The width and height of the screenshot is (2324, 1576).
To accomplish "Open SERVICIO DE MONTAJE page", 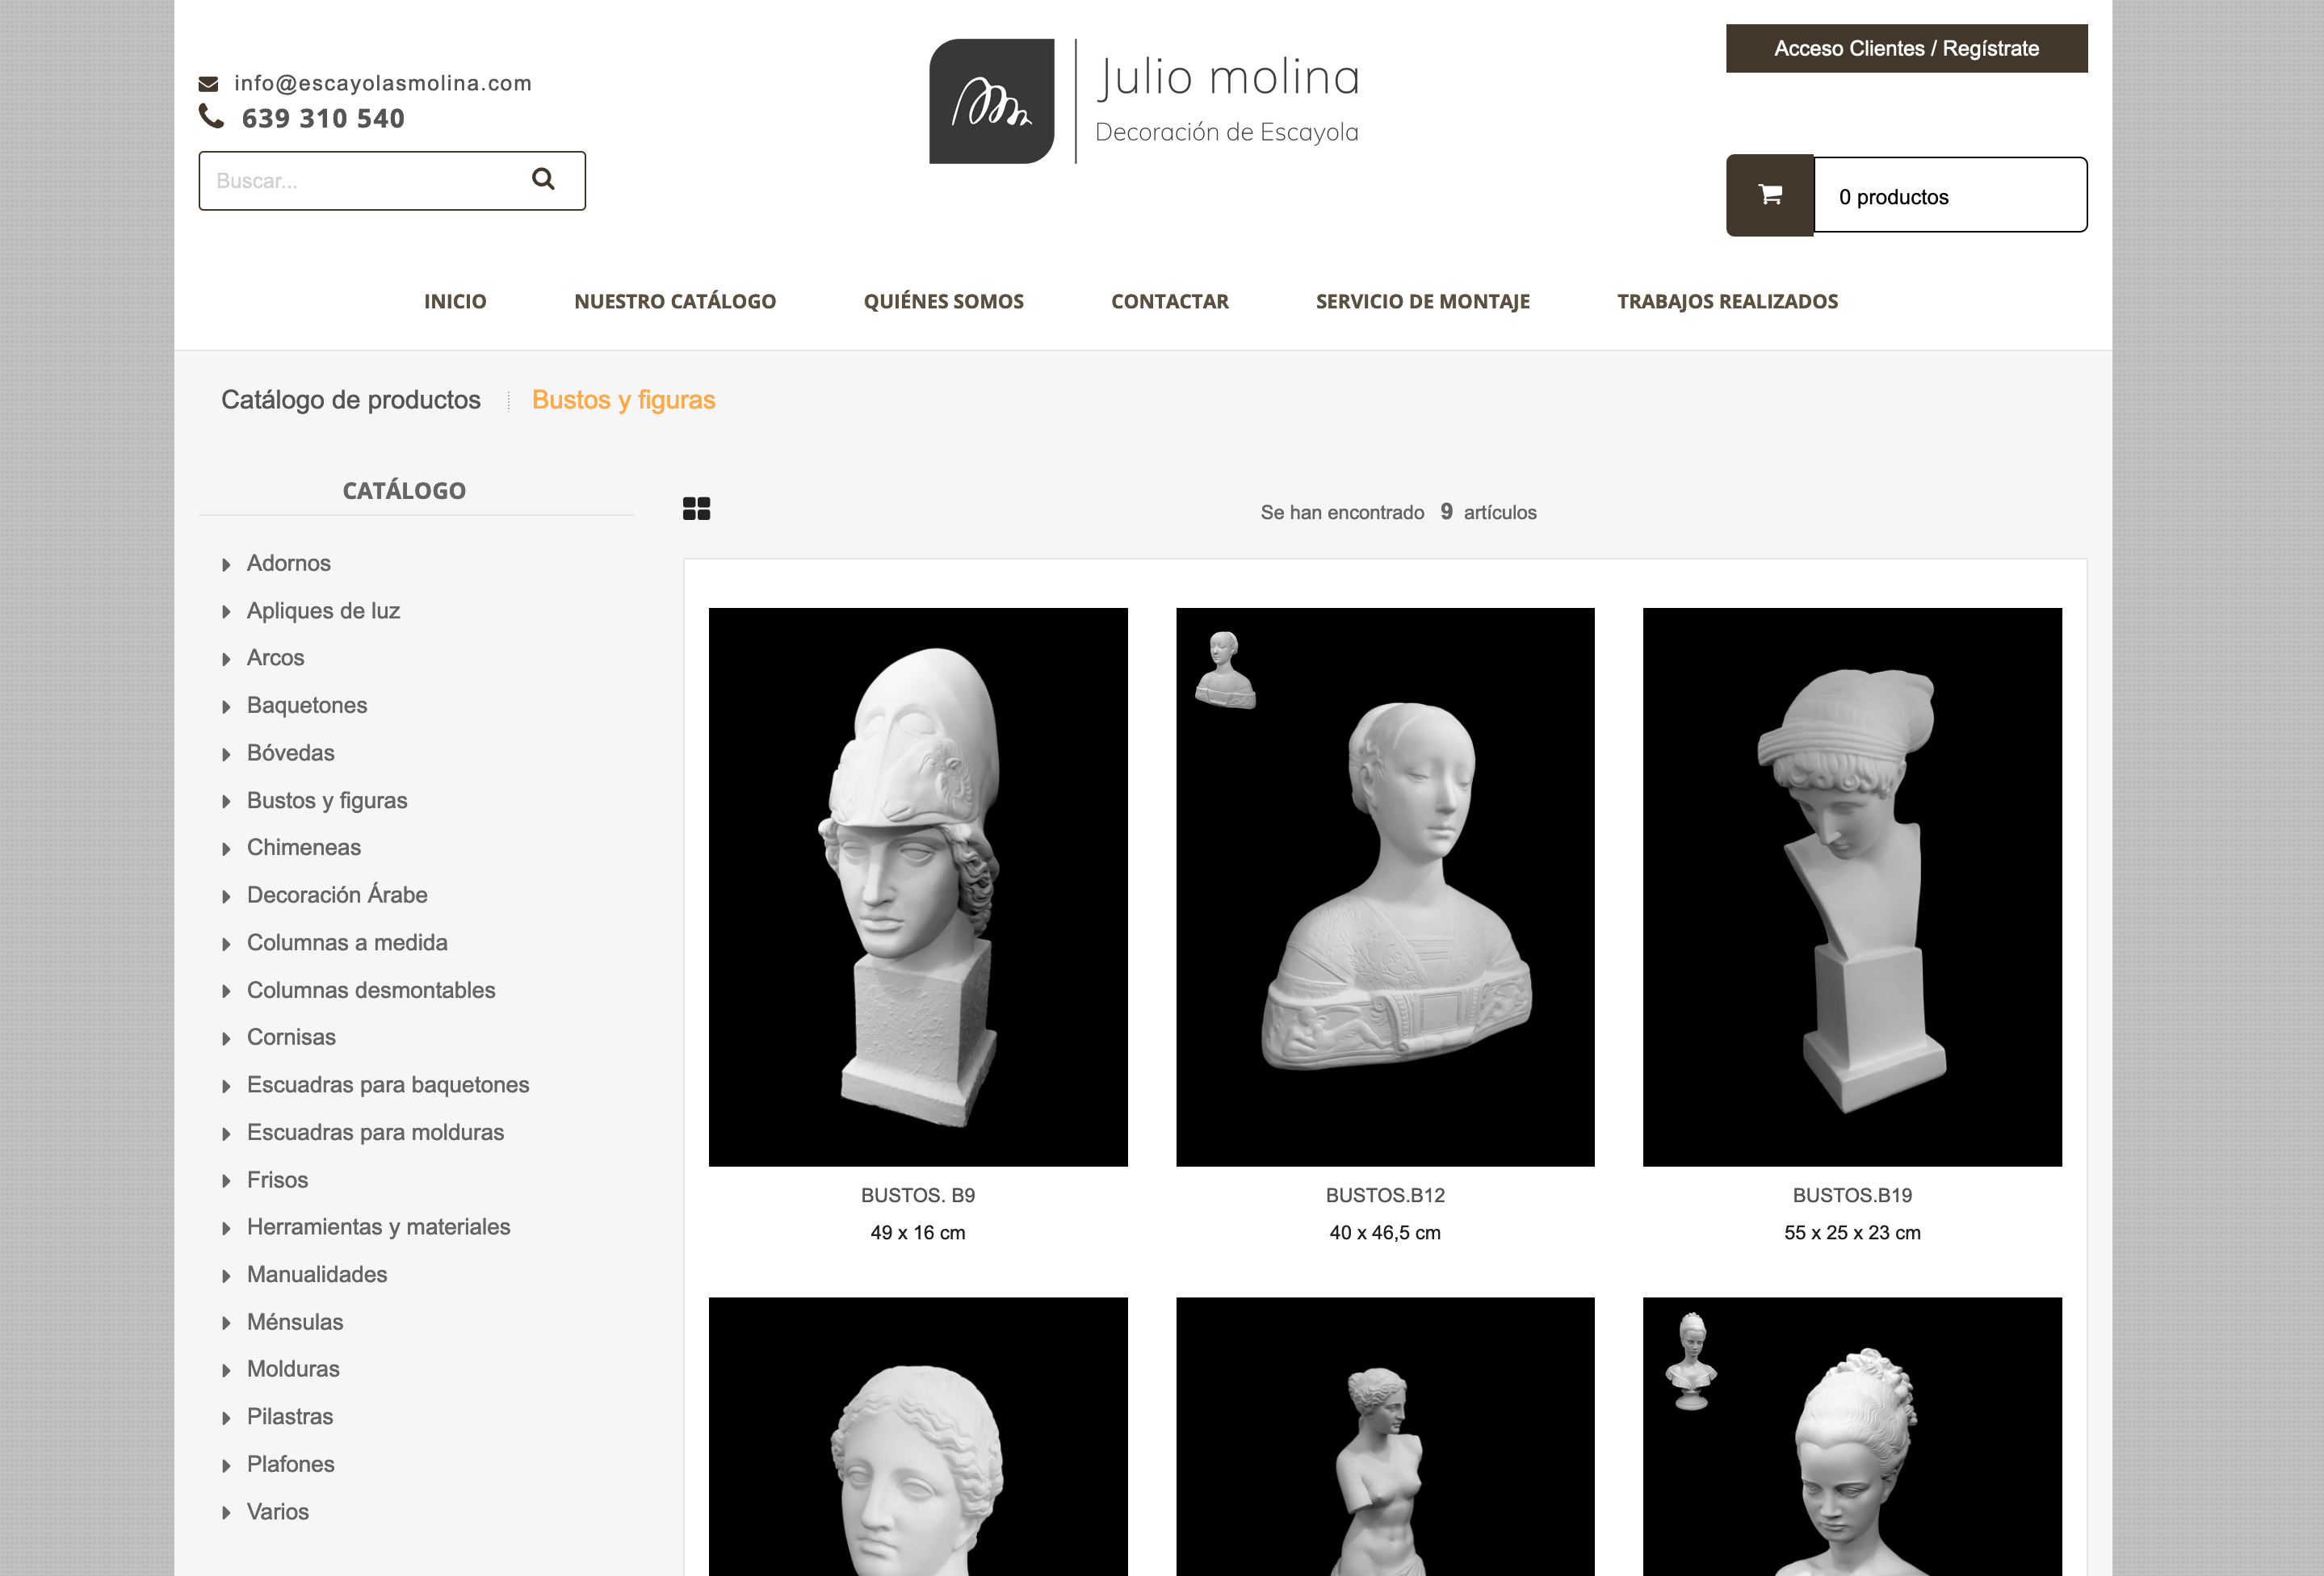I will click(x=1423, y=301).
